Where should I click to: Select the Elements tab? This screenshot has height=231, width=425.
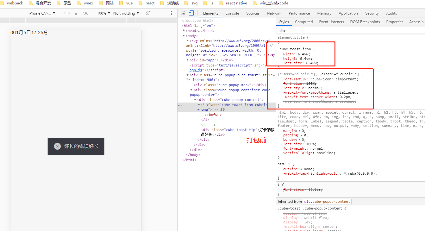[x=211, y=13]
